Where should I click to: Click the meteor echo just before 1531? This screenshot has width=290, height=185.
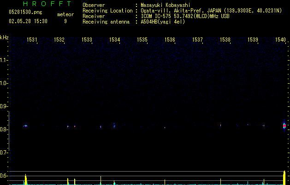pyautogui.click(x=25, y=126)
